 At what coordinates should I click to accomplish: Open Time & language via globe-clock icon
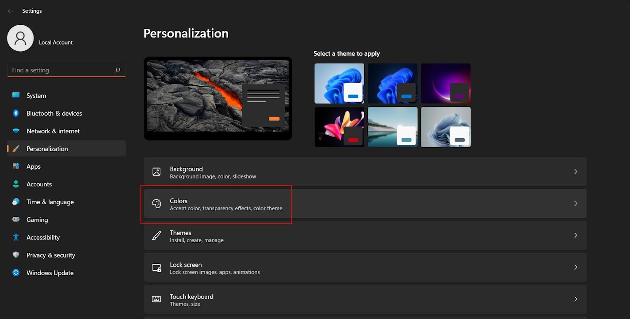[x=16, y=202]
